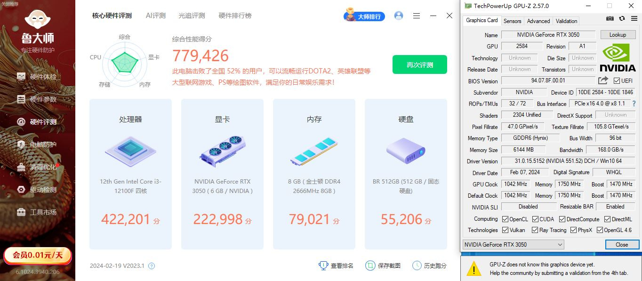Click the GPU Name field in GPU-Z
642x281 pixels.
click(548, 35)
